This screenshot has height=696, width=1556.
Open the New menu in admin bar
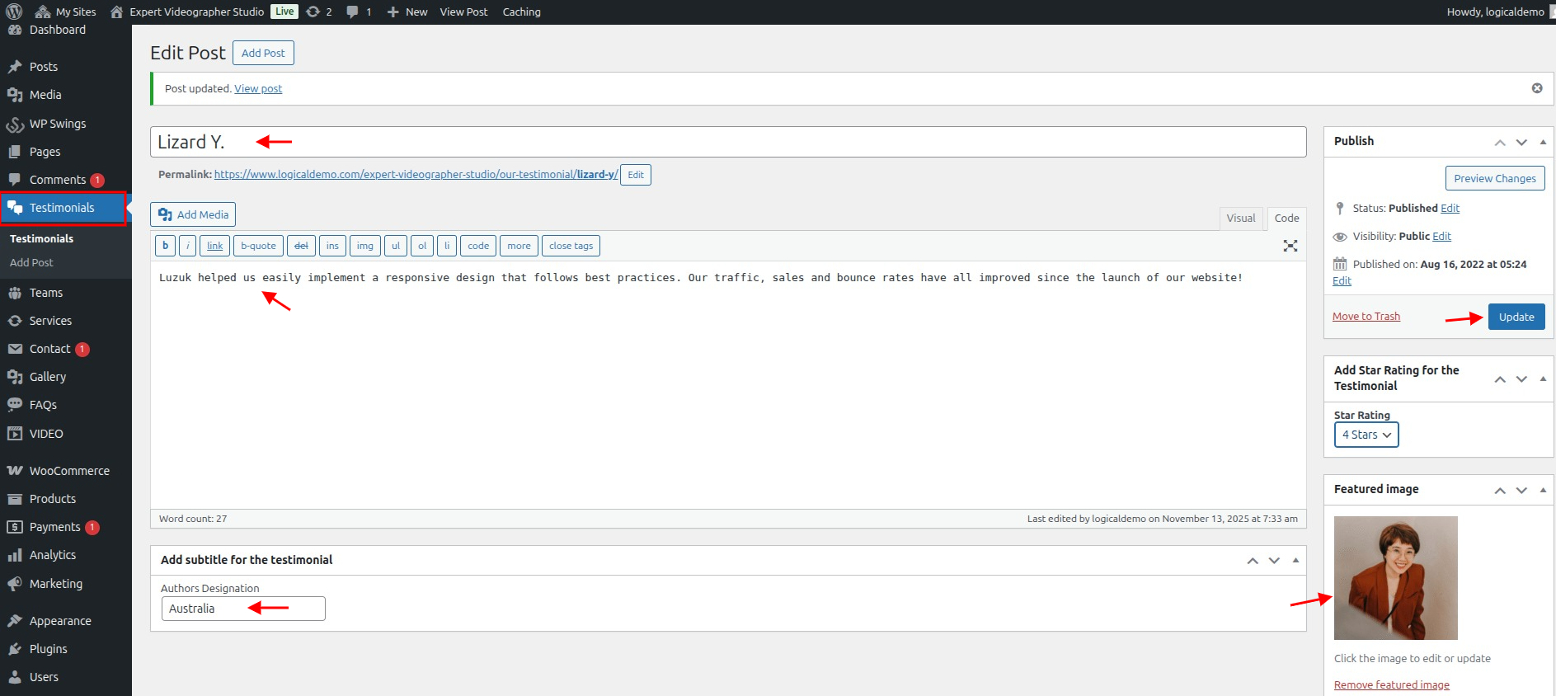pos(407,12)
